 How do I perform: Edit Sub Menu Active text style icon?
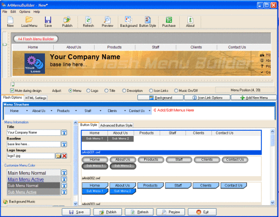point(64,192)
